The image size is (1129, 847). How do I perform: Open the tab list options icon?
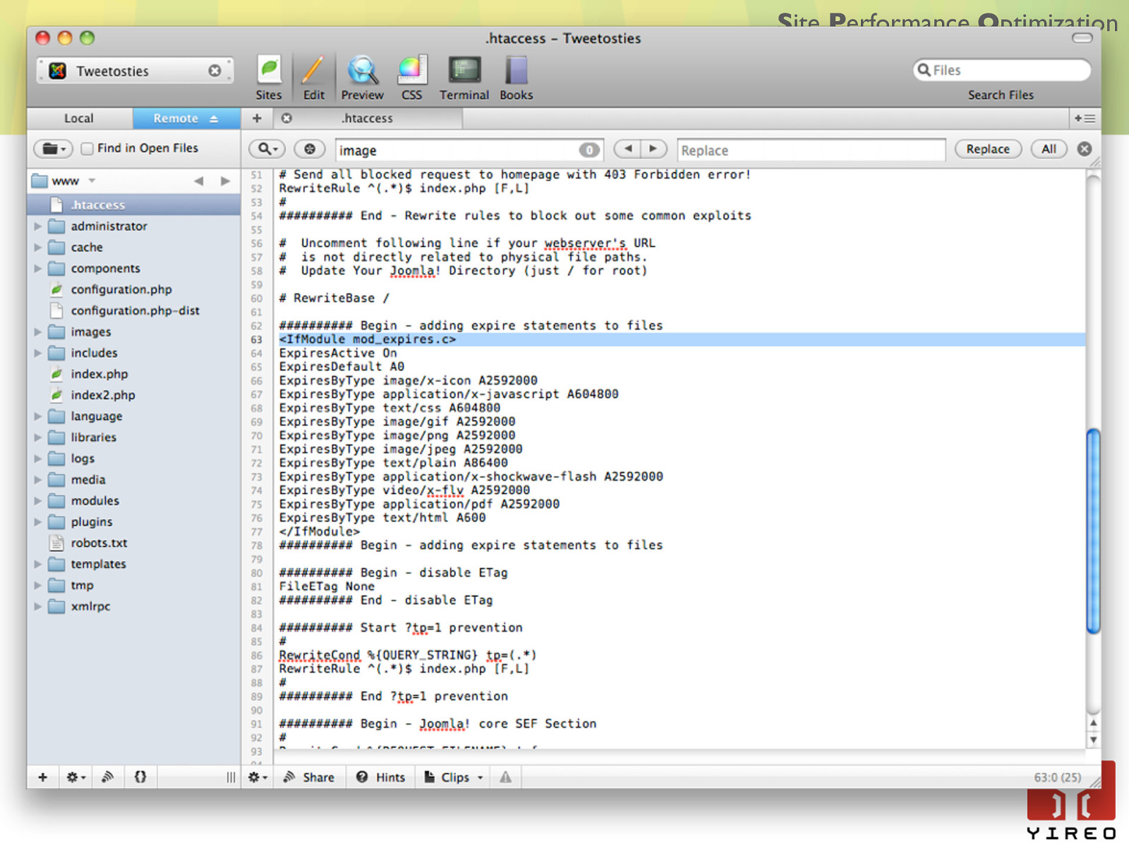(x=1085, y=118)
